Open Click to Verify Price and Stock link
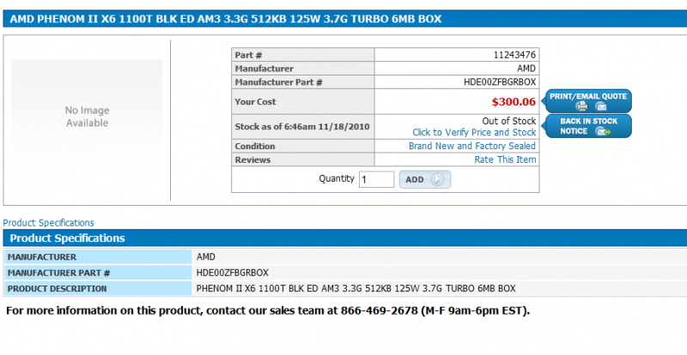The height and width of the screenshot is (355, 687). click(x=474, y=133)
